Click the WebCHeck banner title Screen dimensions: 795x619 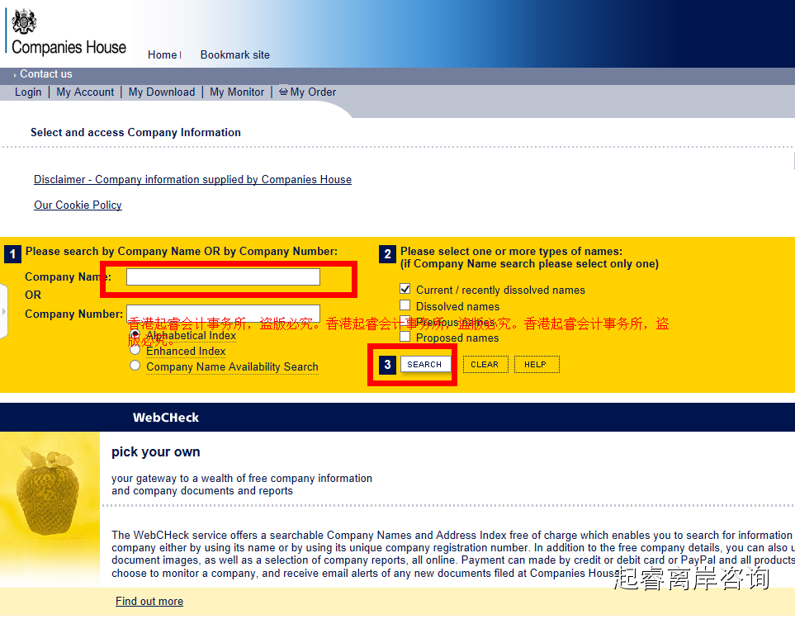coord(166,418)
